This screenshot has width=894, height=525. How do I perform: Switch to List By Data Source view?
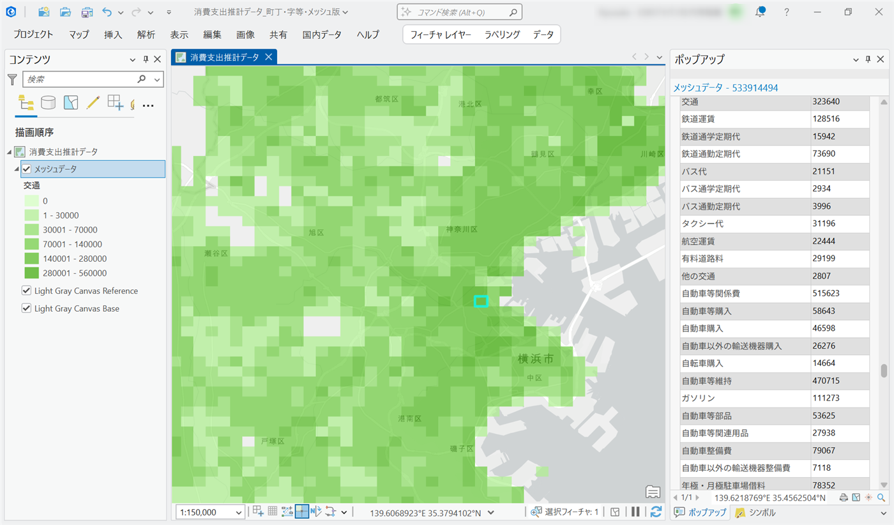[x=48, y=103]
